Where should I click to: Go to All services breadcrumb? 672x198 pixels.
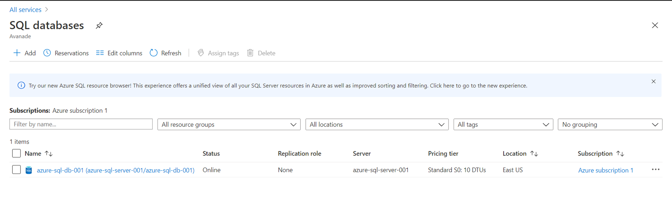[x=26, y=10]
